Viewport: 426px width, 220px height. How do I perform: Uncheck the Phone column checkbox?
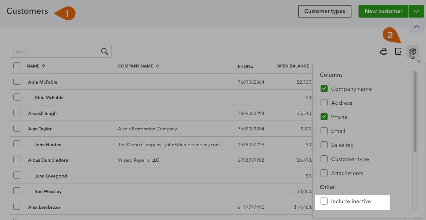pos(324,117)
